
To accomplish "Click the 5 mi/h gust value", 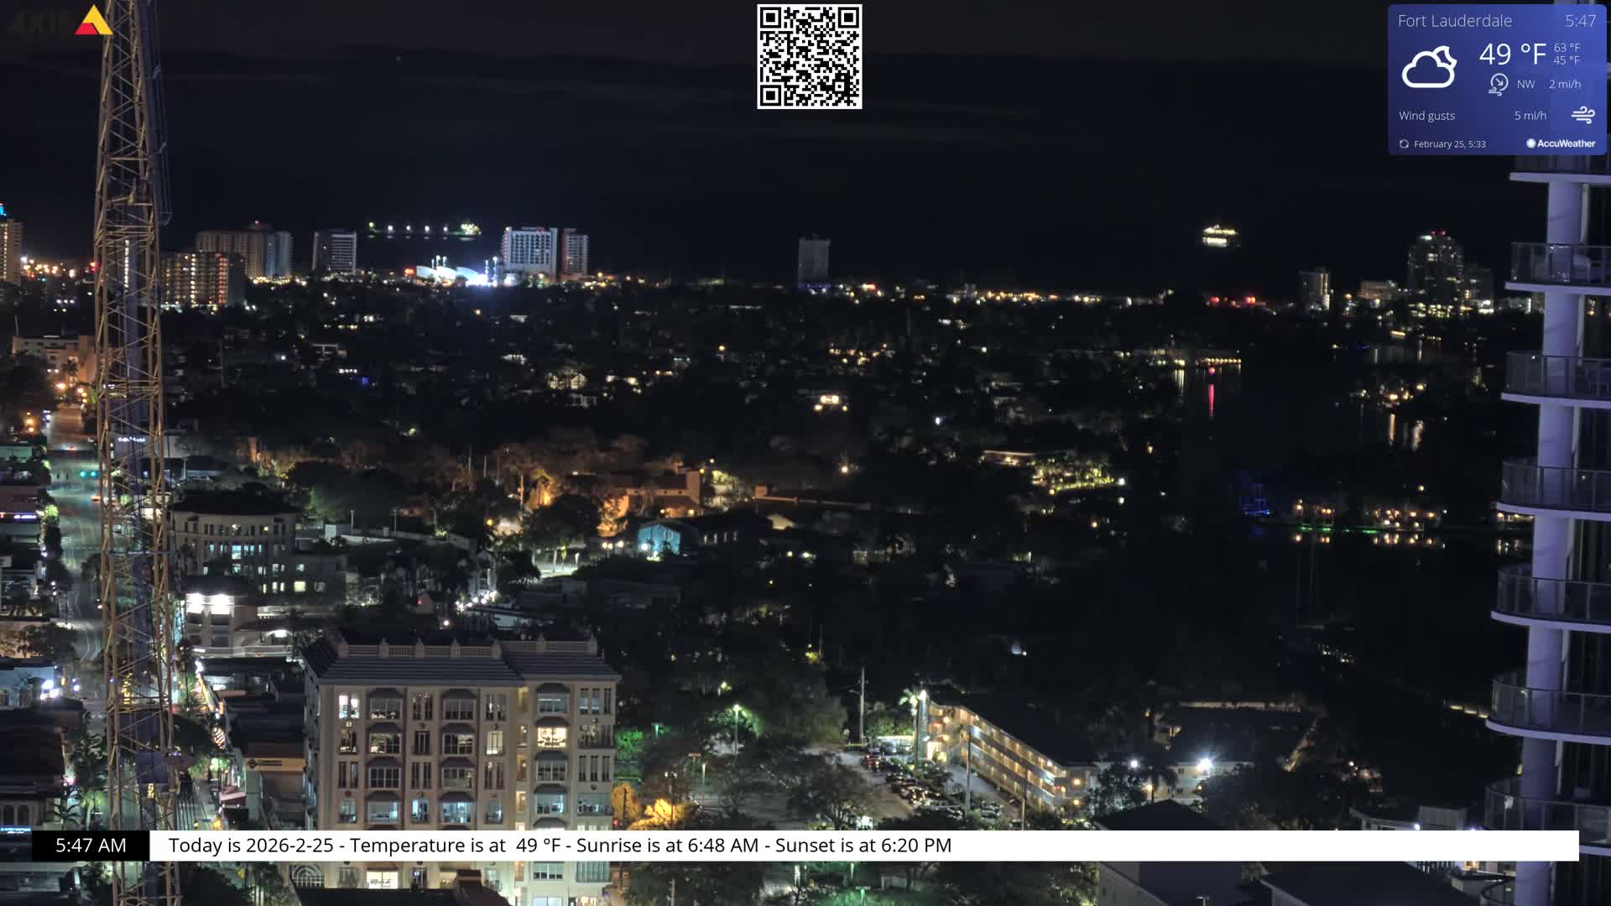I will pos(1530,116).
